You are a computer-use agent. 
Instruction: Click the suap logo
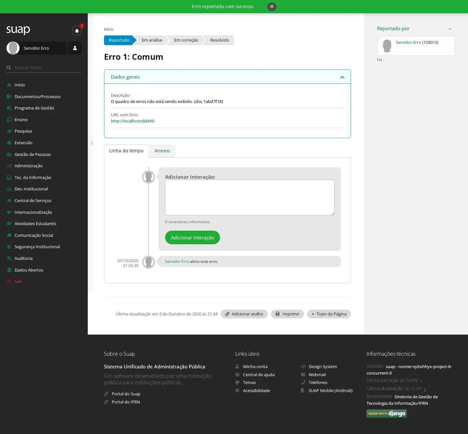tap(18, 30)
